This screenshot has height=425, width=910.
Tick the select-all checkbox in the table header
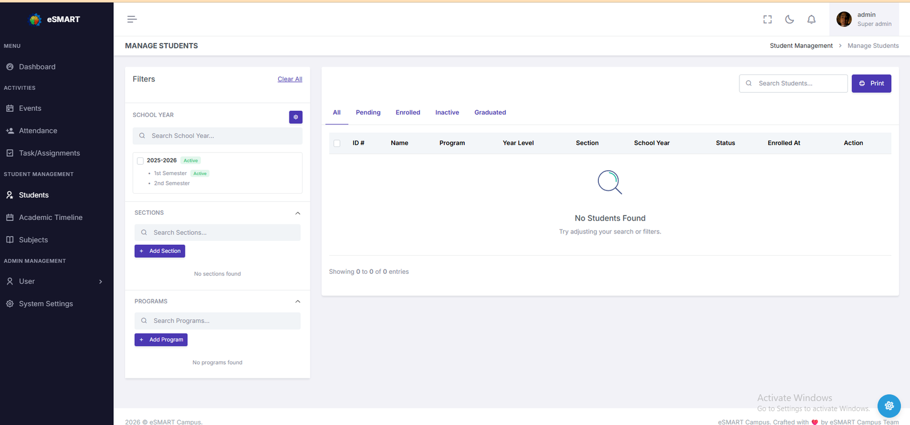pos(337,143)
